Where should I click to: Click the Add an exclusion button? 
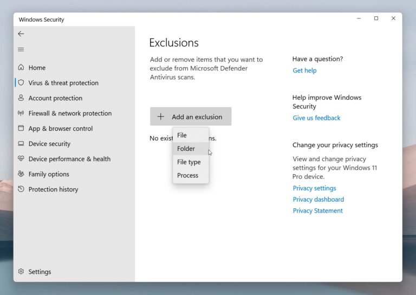tap(191, 117)
